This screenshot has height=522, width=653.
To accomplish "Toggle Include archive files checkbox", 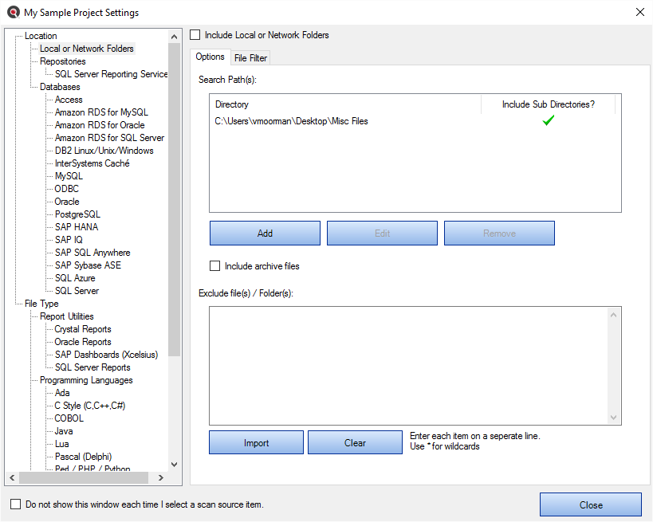I will pyautogui.click(x=214, y=265).
